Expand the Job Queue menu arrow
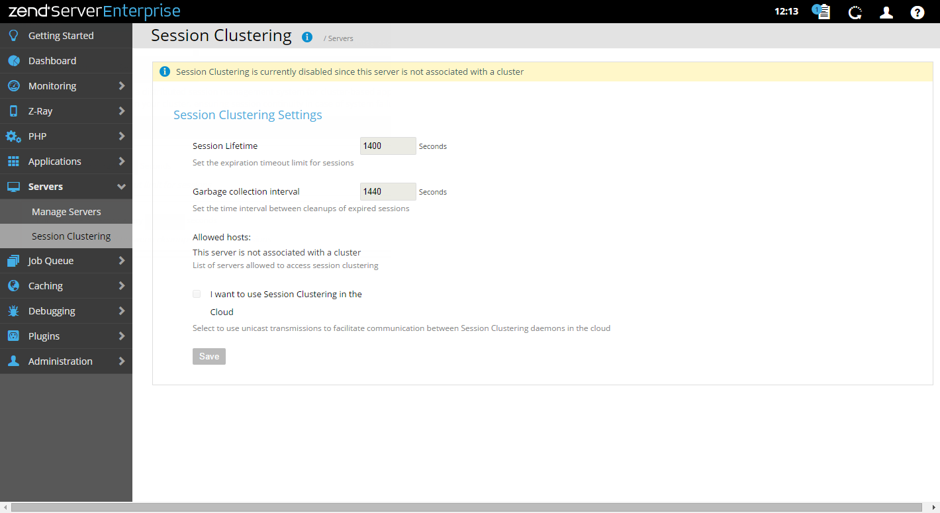The image size is (940, 513). pos(122,261)
